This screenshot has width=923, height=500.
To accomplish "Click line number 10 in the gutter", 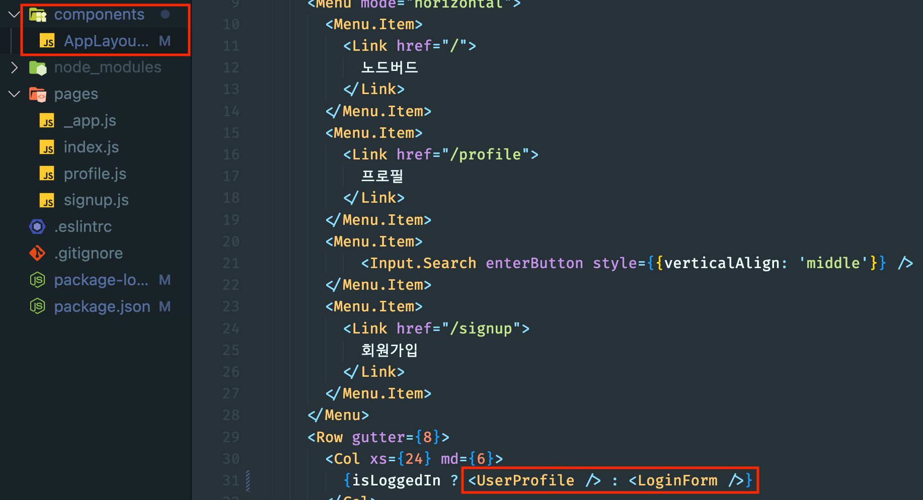I will (231, 25).
